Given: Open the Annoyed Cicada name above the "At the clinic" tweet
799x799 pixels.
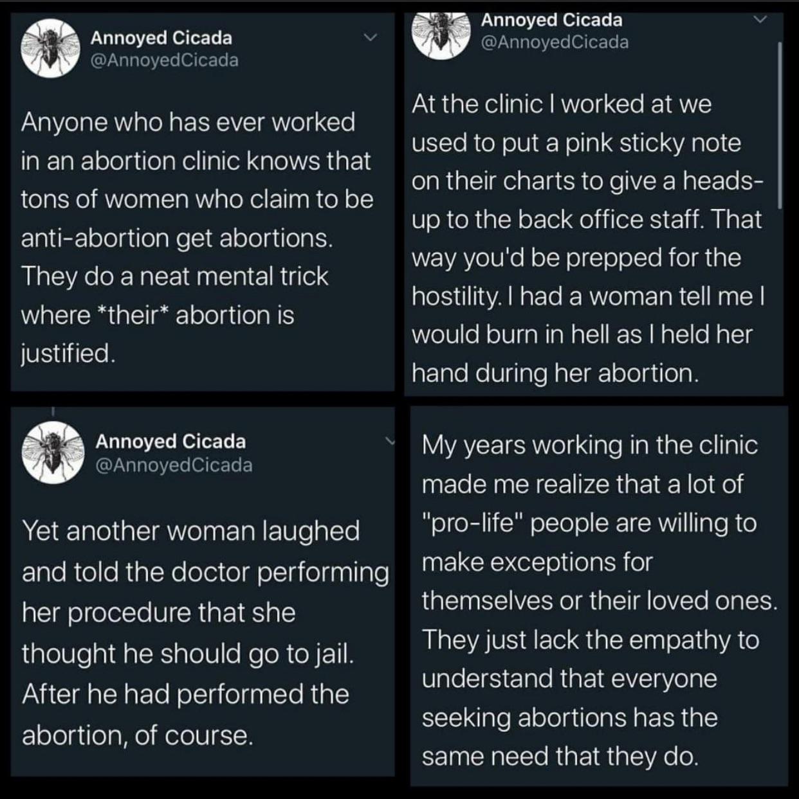Looking at the screenshot, I should (x=551, y=20).
